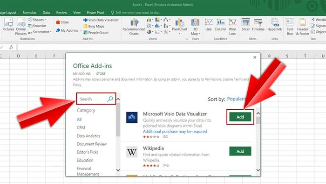
Task: Launch Visio Data Visualizer from the ribbon
Action: point(101,20)
